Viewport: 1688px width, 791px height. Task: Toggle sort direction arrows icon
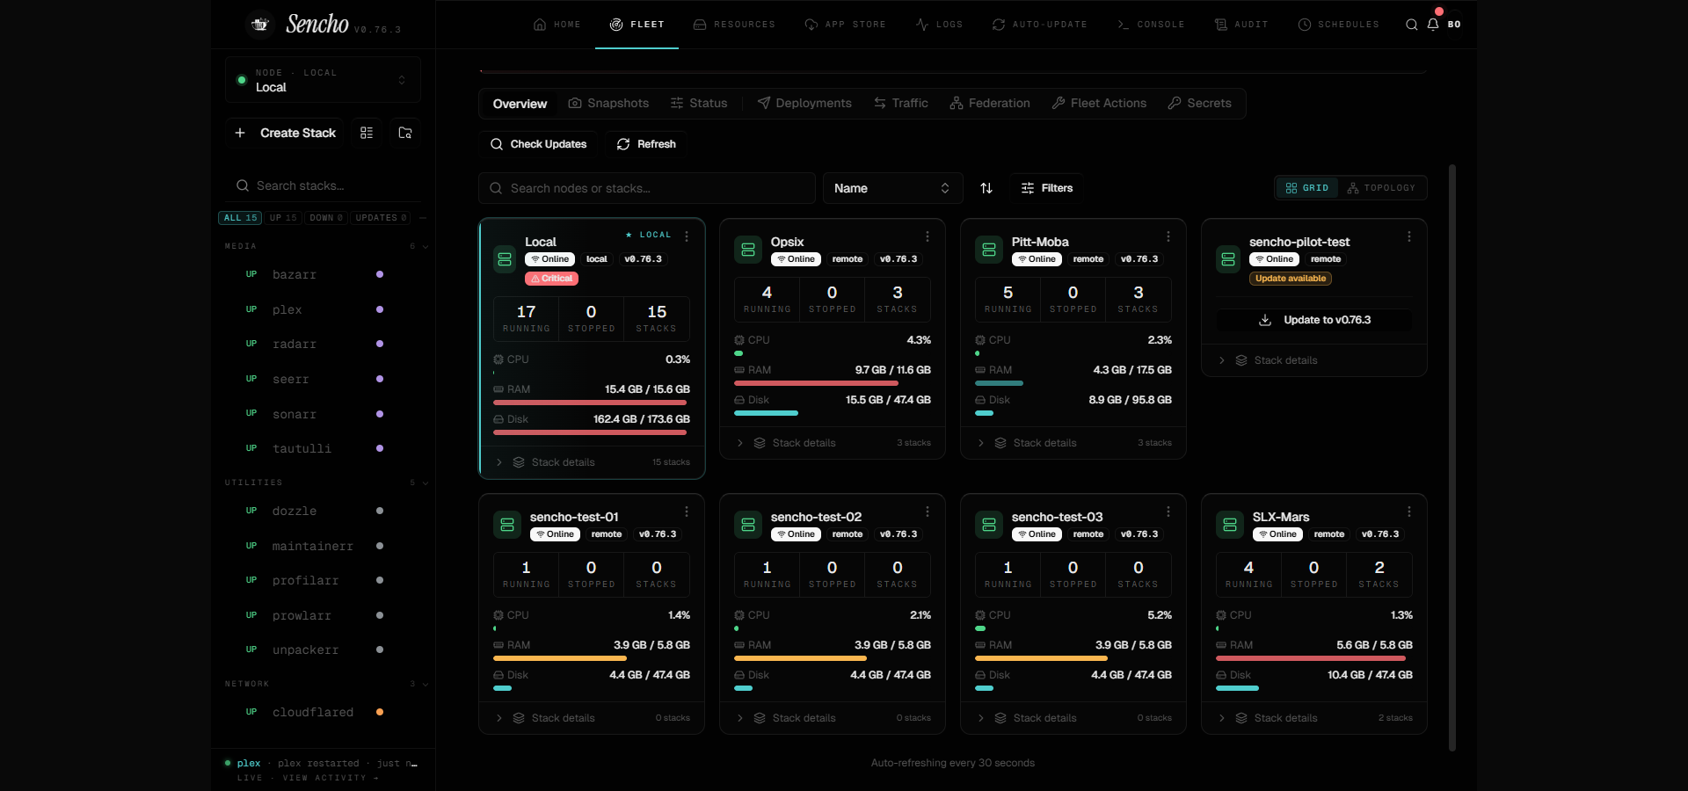point(986,188)
